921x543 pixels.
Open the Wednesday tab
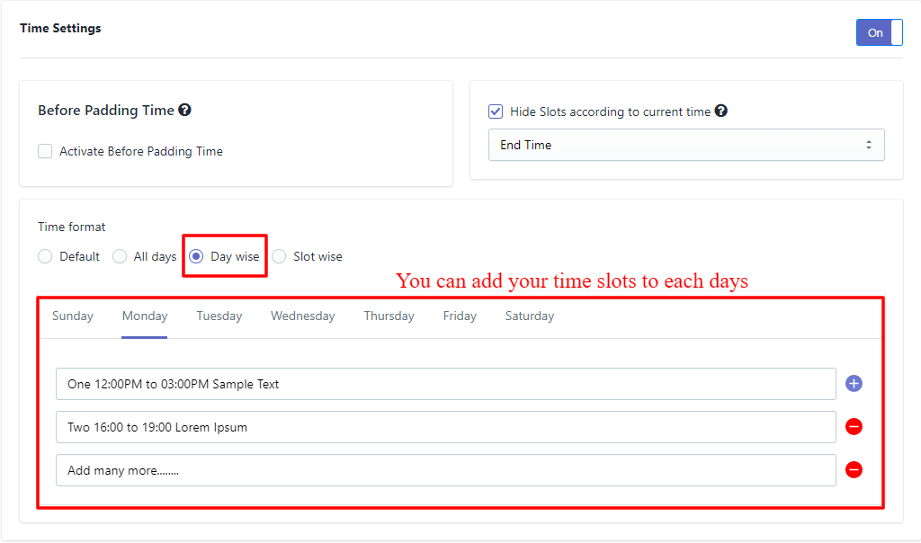[x=302, y=316]
